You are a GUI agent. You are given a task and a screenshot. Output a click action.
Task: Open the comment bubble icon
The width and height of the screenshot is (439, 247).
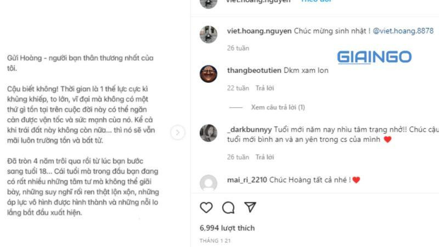[x=228, y=208]
